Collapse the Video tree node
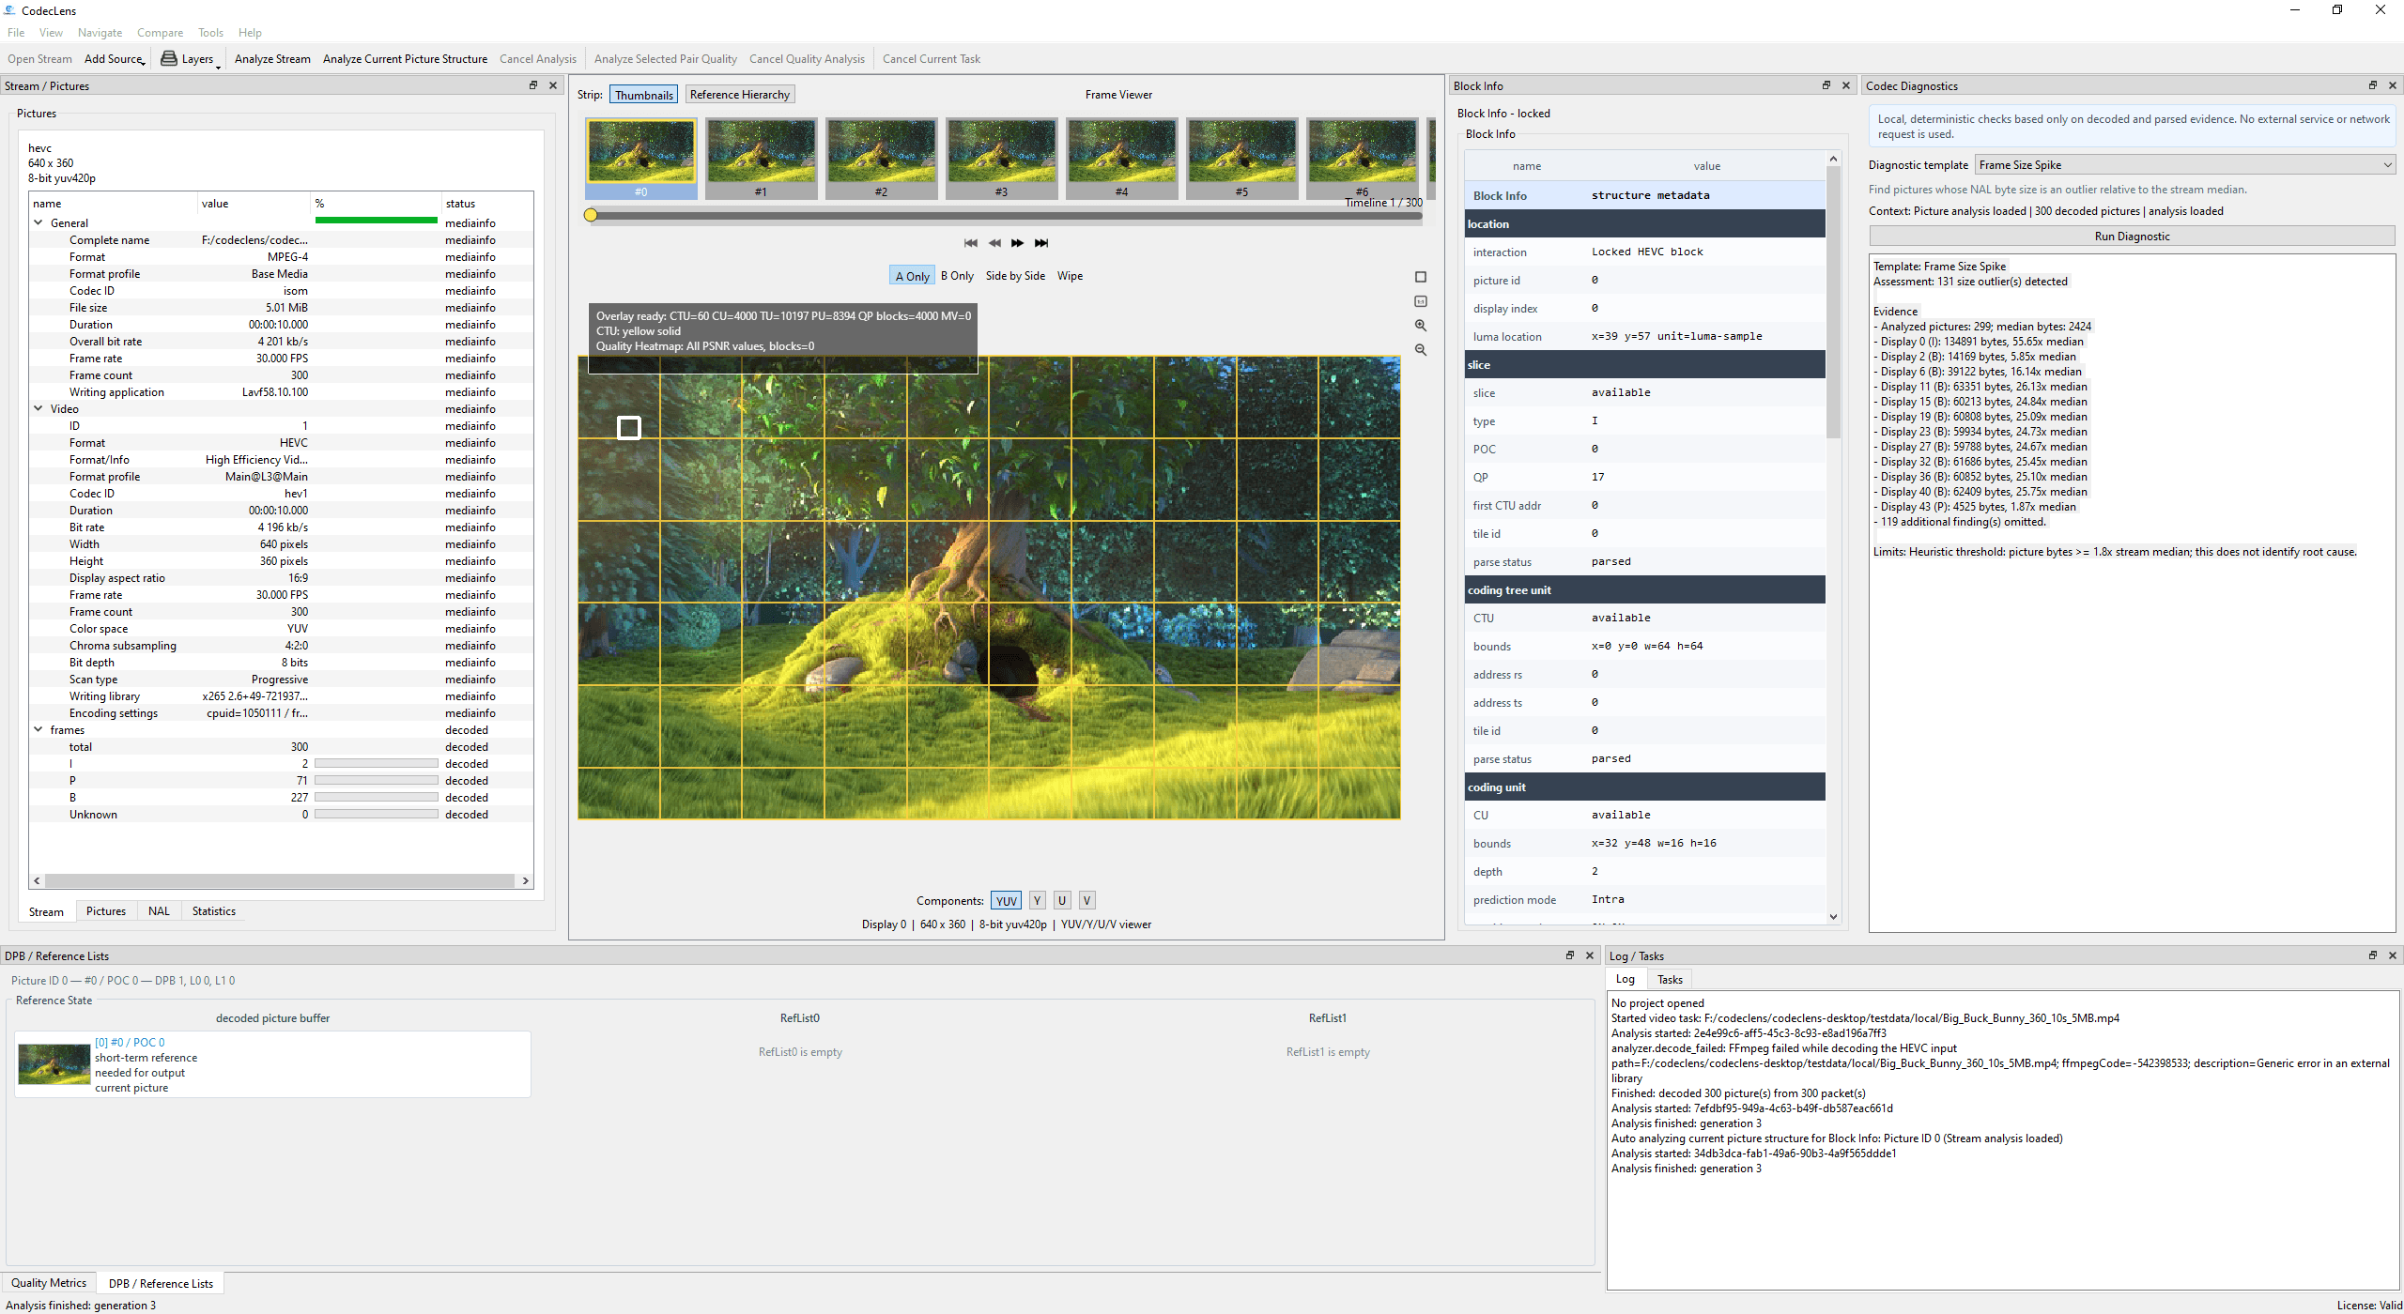2404x1314 pixels. (39, 409)
